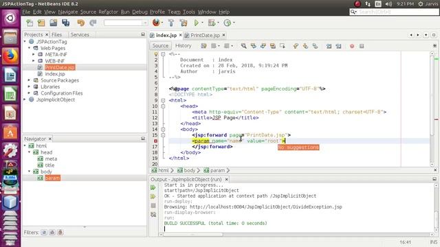
Task: Select index.jsp in Projects tree
Action: 55,74
